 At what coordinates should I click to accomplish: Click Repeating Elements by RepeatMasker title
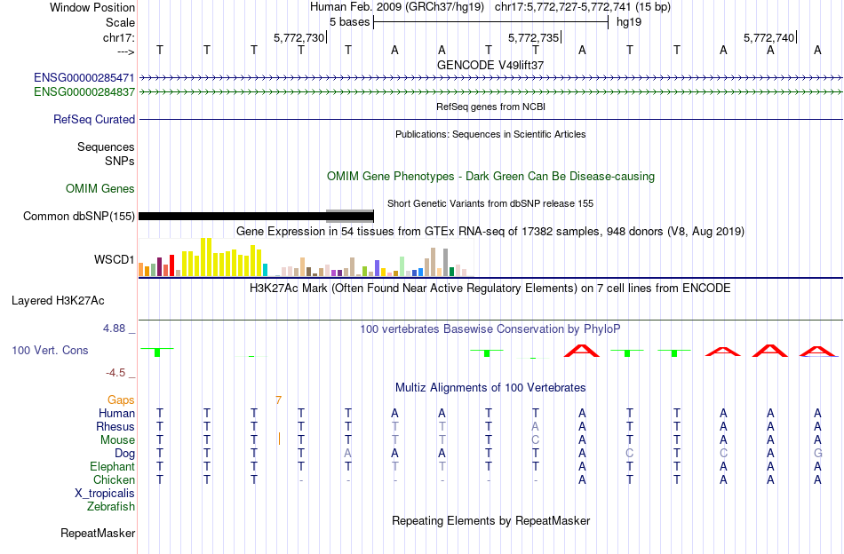click(490, 520)
